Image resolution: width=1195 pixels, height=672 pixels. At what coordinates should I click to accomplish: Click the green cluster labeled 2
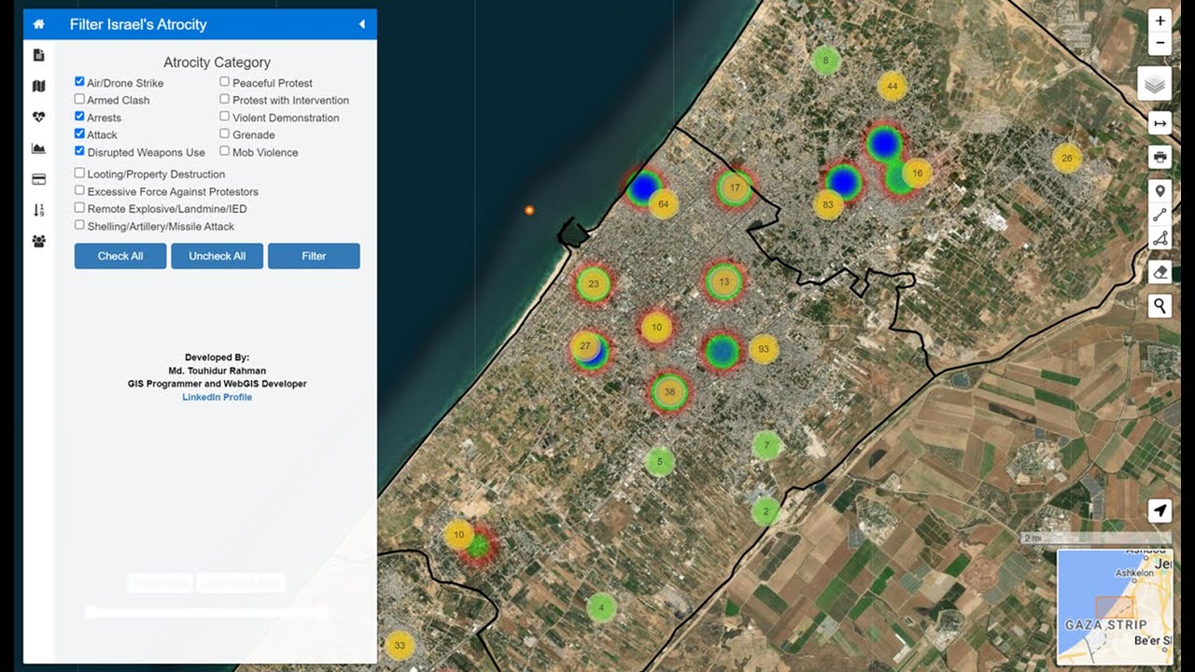[766, 511]
